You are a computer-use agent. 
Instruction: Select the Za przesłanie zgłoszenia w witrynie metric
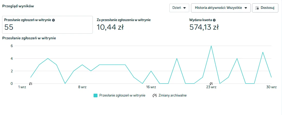pos(124,24)
